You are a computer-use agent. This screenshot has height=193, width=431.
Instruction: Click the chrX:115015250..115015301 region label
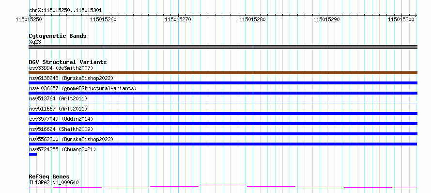coord(65,10)
